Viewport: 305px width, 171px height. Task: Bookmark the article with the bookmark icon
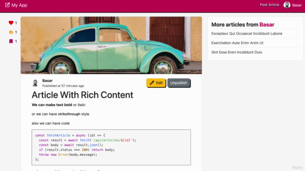click(11, 41)
